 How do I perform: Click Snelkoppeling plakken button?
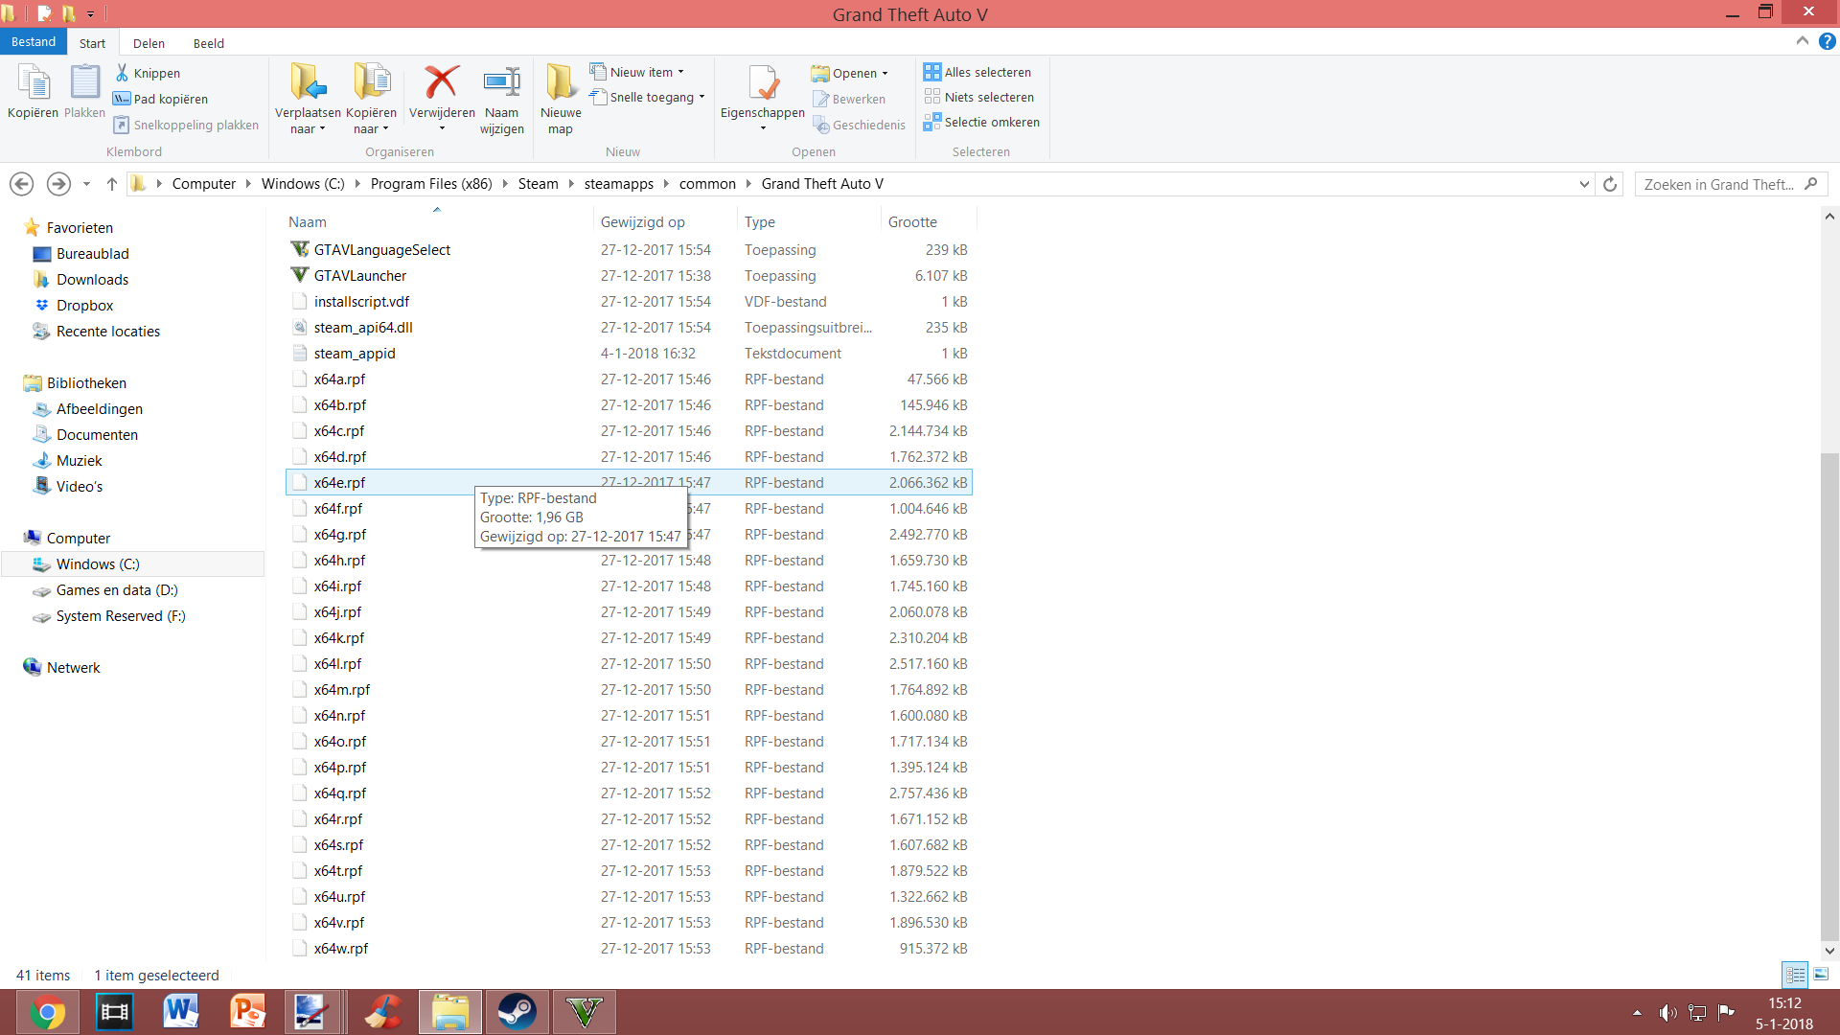tap(186, 125)
